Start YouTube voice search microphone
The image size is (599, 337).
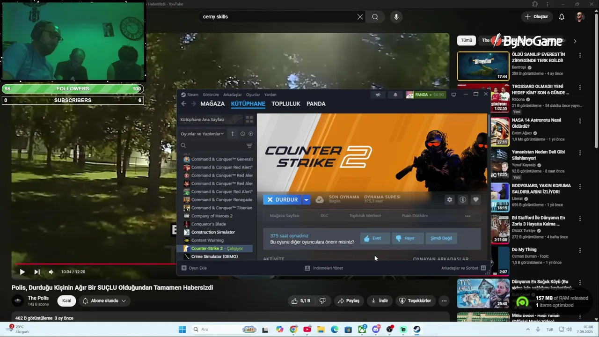tap(396, 17)
